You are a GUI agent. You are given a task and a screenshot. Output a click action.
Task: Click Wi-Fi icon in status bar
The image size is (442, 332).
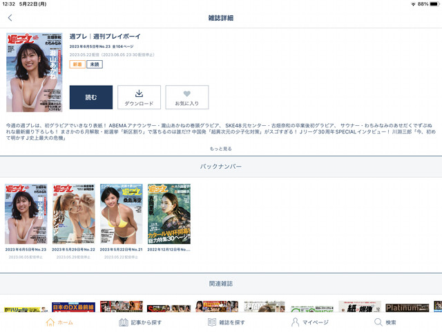point(414,4)
